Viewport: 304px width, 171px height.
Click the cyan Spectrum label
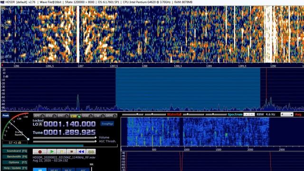tap(235, 114)
